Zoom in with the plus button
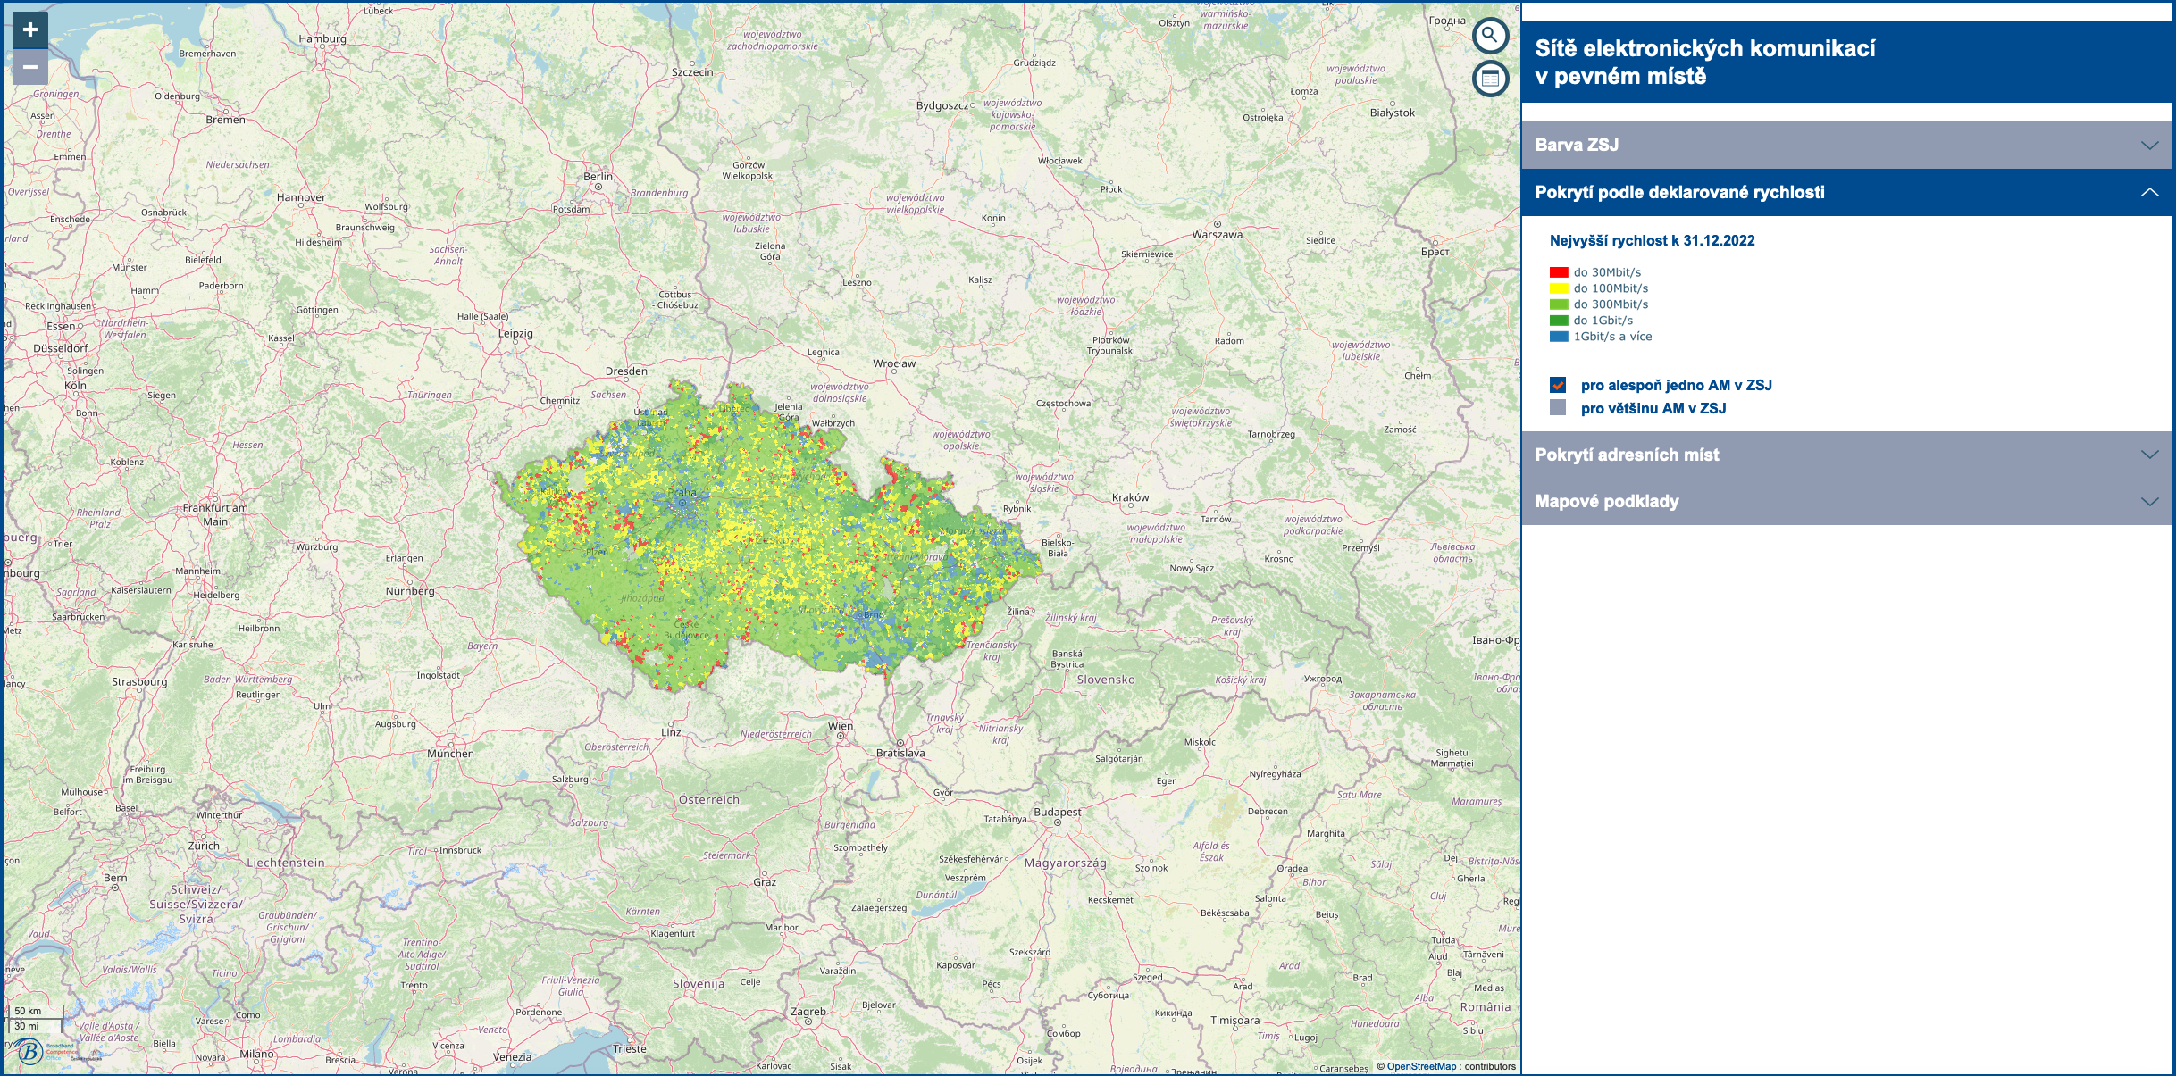 click(30, 29)
